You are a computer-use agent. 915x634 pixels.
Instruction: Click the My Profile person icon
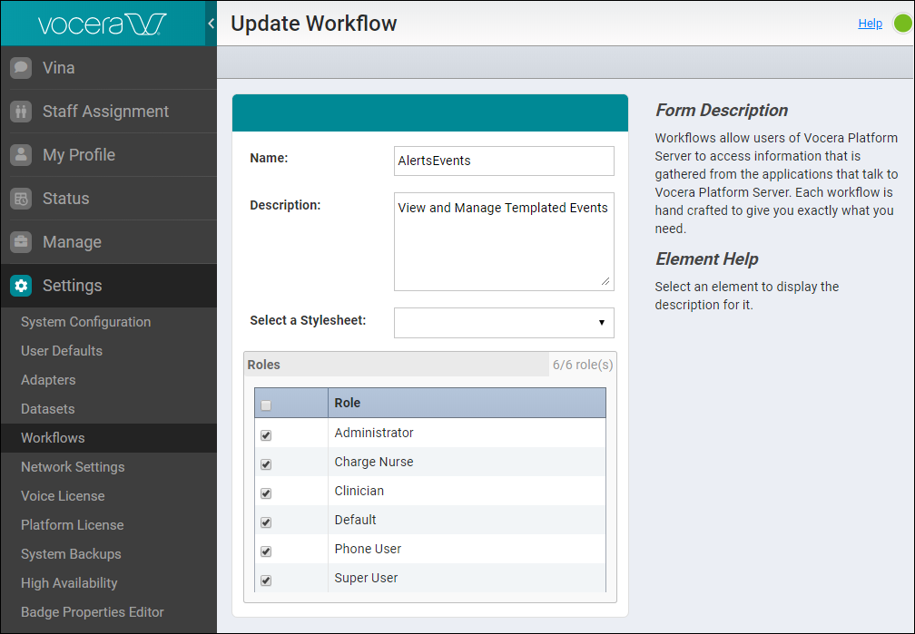20,154
